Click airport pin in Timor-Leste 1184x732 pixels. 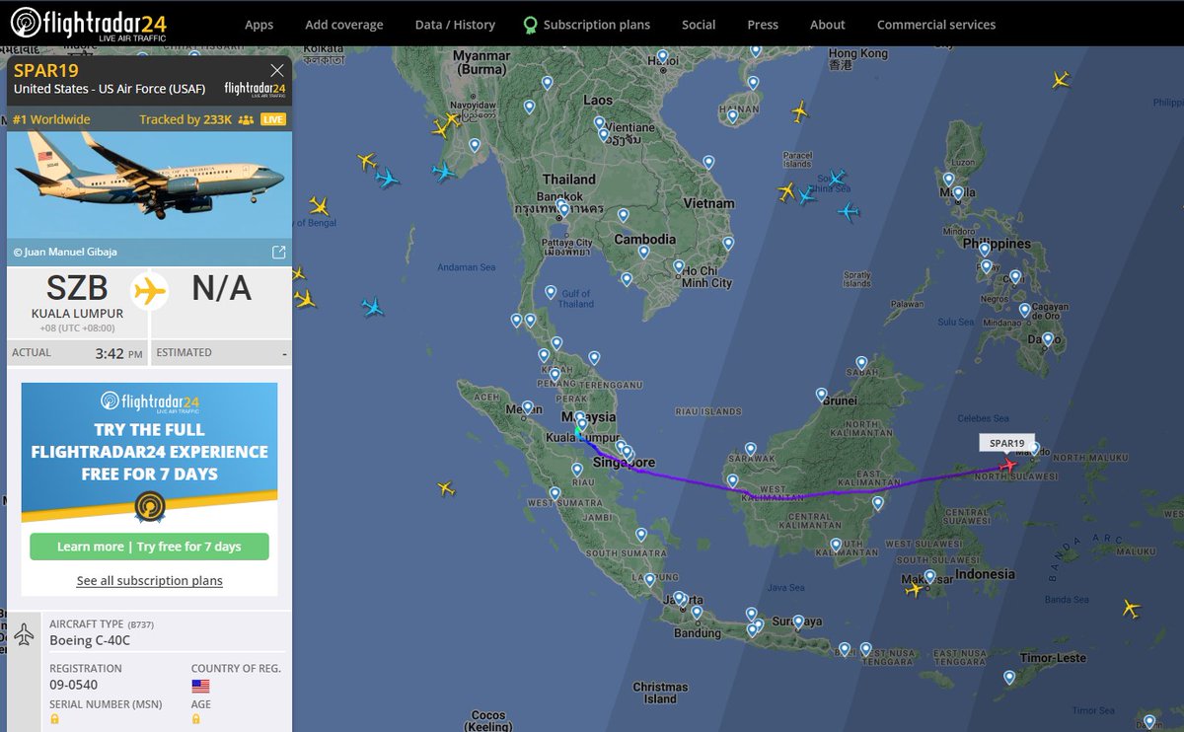[1009, 678]
